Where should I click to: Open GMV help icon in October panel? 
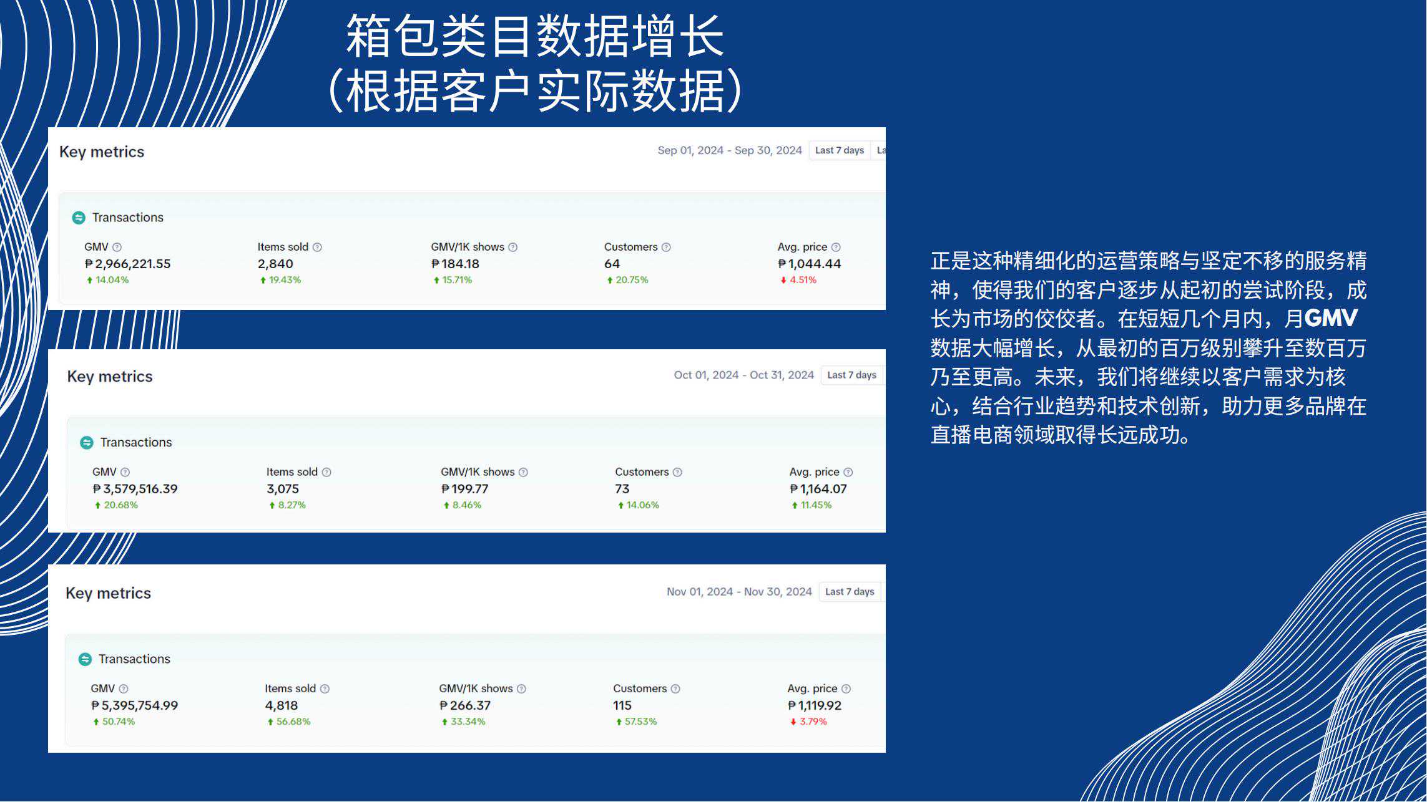125,473
